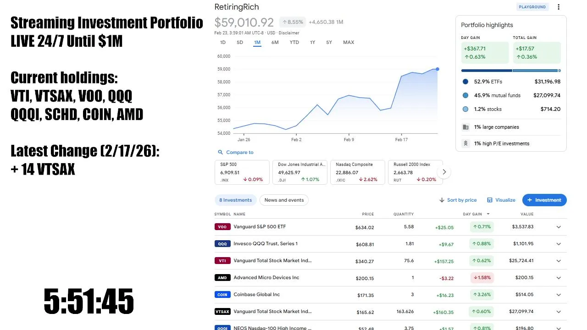This screenshot has height=330, width=587.
Task: Select the 6M chart range
Action: [275, 43]
